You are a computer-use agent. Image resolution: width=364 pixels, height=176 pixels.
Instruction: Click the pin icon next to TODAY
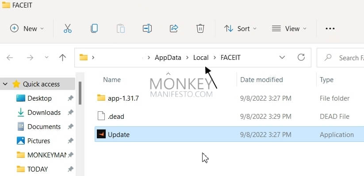[x=71, y=169]
